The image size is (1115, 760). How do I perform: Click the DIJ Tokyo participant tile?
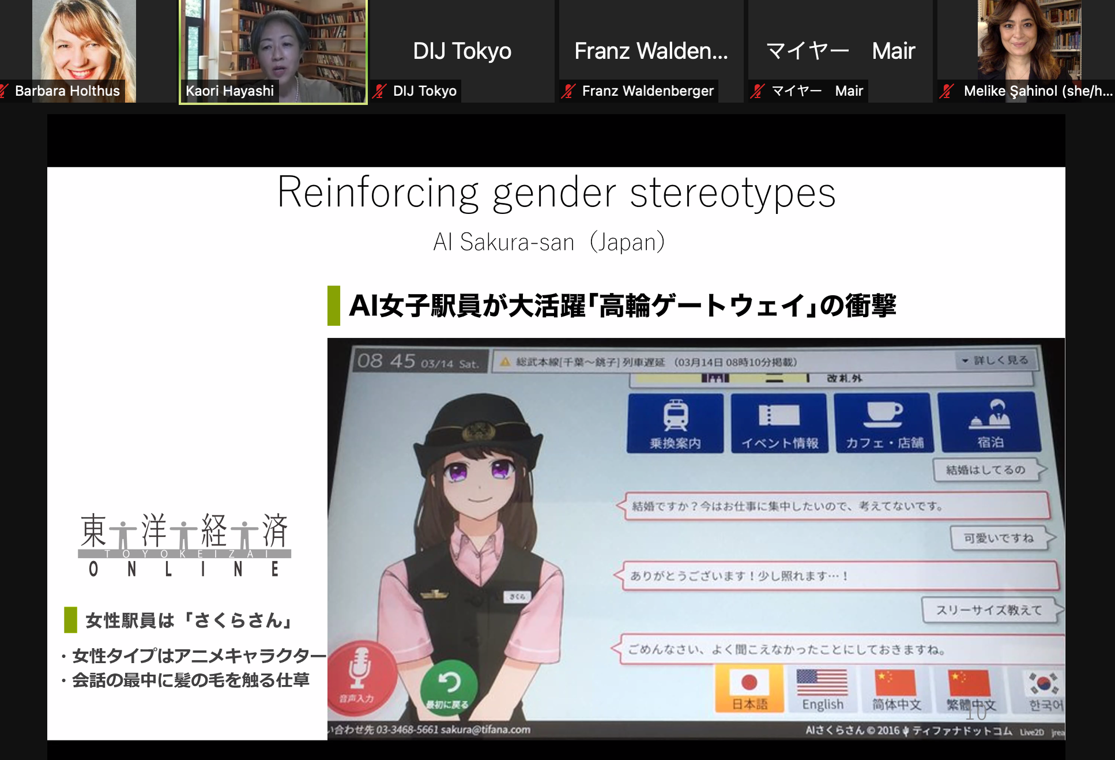click(462, 51)
